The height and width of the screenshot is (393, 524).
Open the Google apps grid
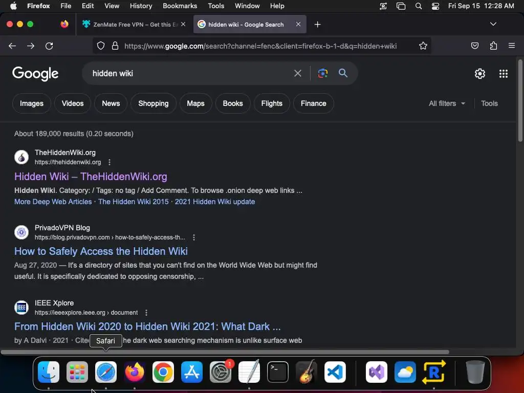point(504,74)
